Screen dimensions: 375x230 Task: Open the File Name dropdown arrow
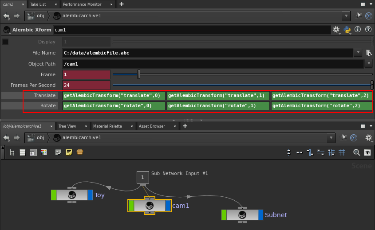[358, 52]
